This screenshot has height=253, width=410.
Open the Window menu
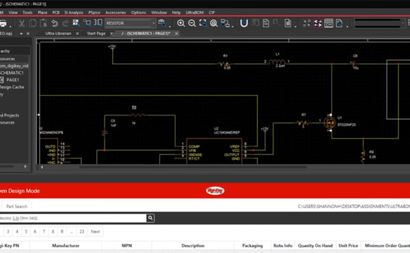pyautogui.click(x=159, y=12)
